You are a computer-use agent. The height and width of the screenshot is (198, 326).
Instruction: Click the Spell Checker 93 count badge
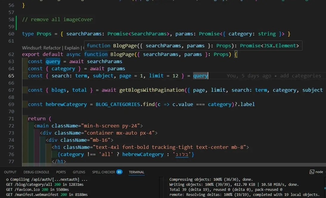tap(119, 172)
